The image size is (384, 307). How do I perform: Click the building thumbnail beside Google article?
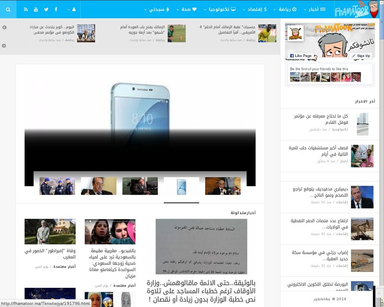[x=363, y=124]
